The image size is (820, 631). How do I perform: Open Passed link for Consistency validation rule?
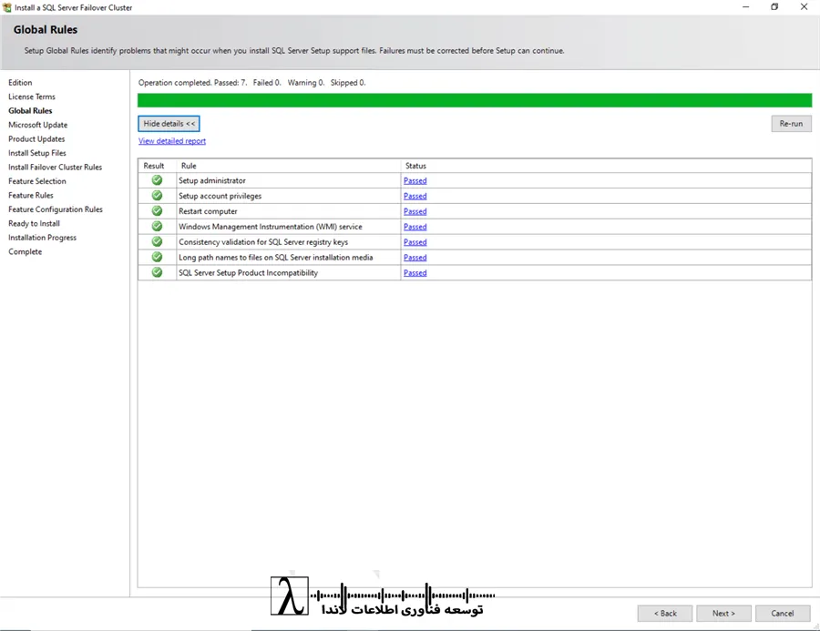pos(415,242)
